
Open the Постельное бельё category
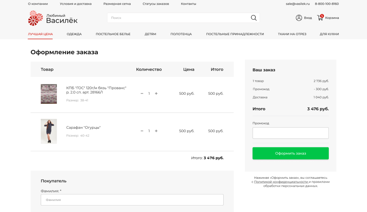113,34
